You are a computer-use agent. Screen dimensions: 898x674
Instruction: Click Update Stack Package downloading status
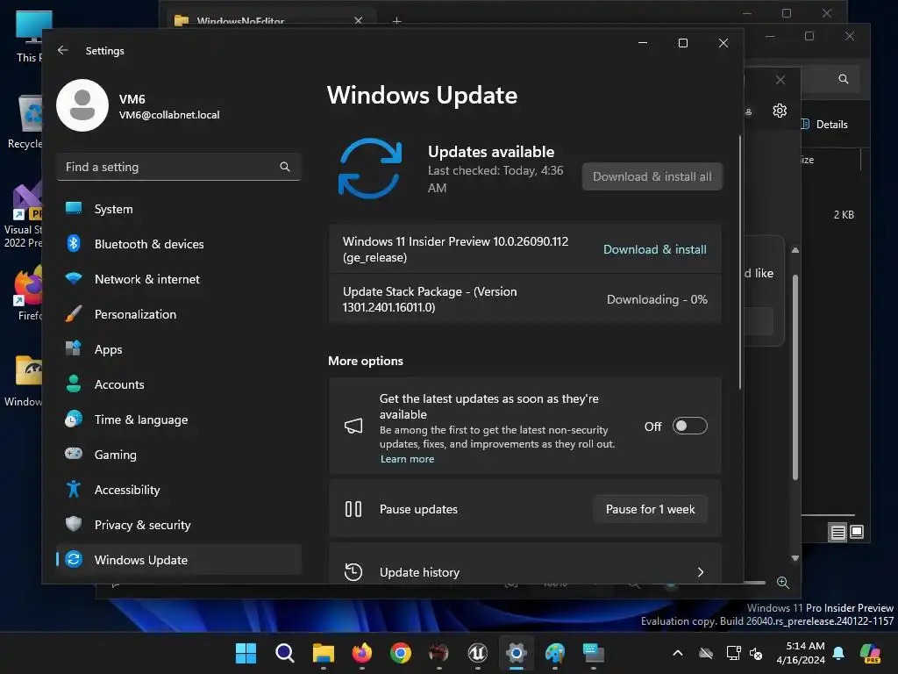point(657,299)
